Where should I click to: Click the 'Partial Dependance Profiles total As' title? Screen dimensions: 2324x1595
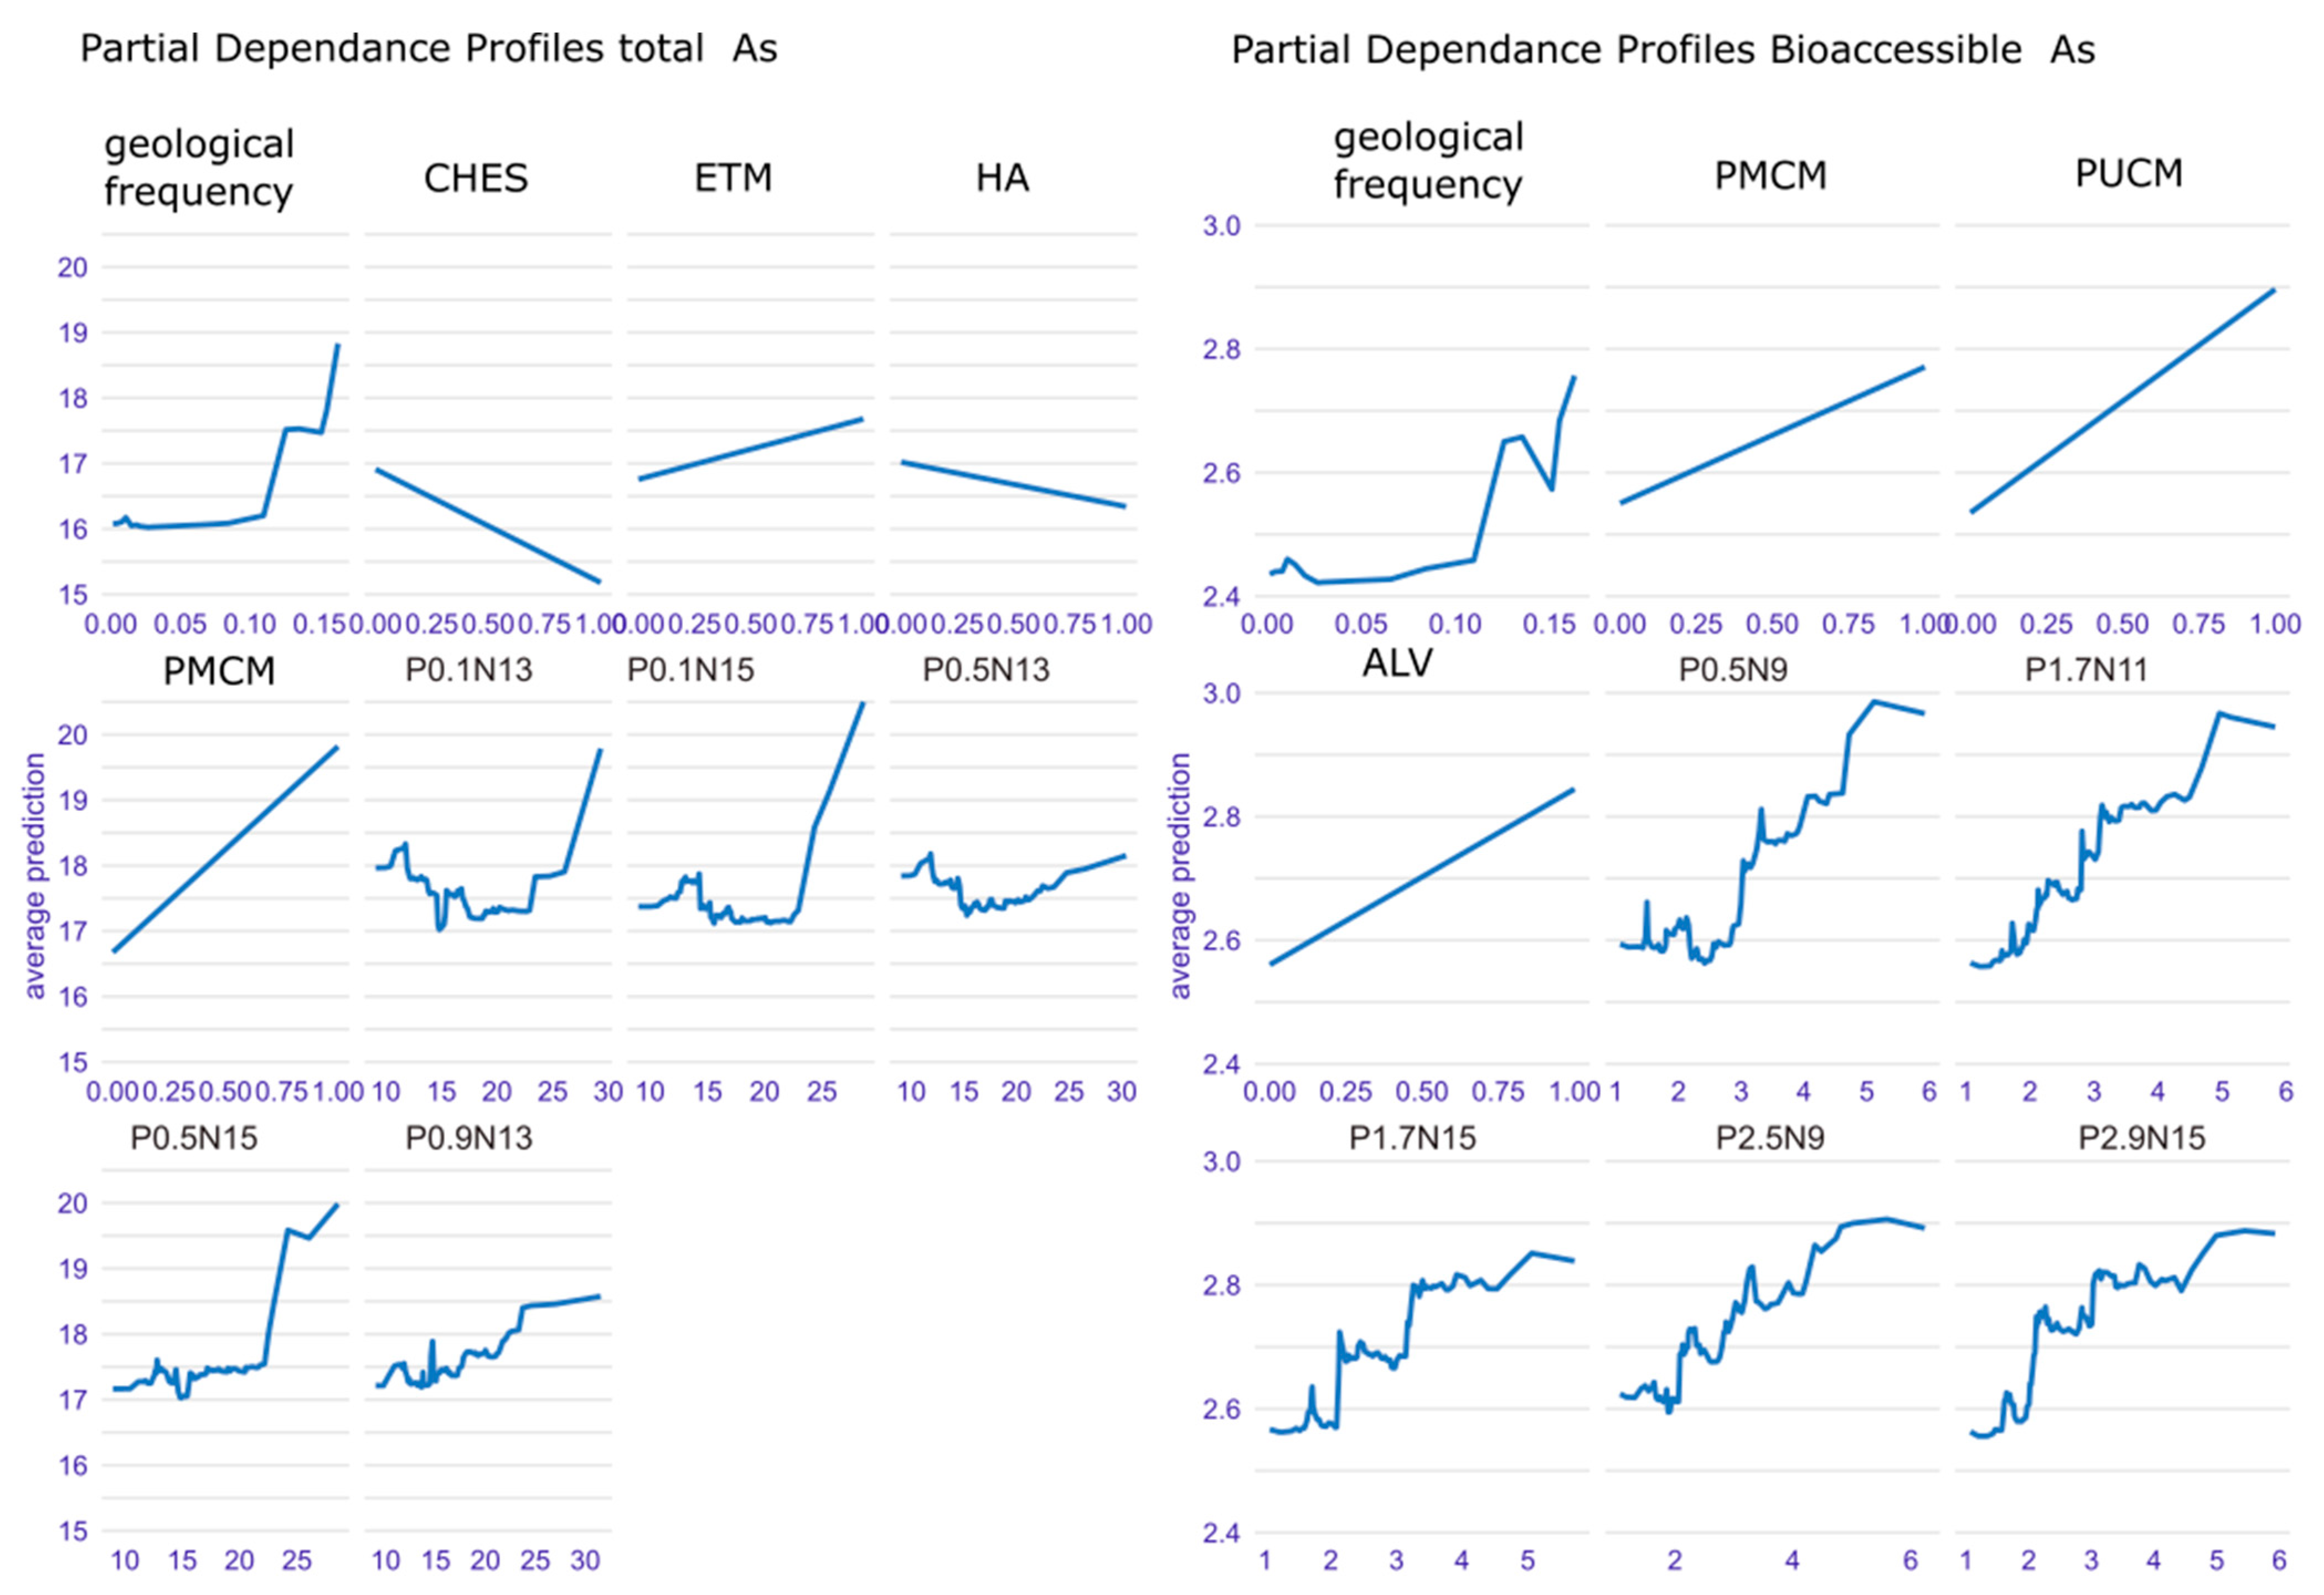tap(428, 48)
